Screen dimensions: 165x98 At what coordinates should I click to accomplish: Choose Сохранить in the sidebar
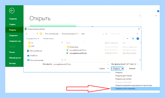(13, 36)
